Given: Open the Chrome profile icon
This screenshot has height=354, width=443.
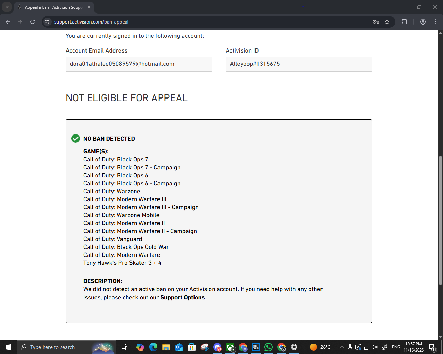Looking at the screenshot, I should [x=423, y=22].
